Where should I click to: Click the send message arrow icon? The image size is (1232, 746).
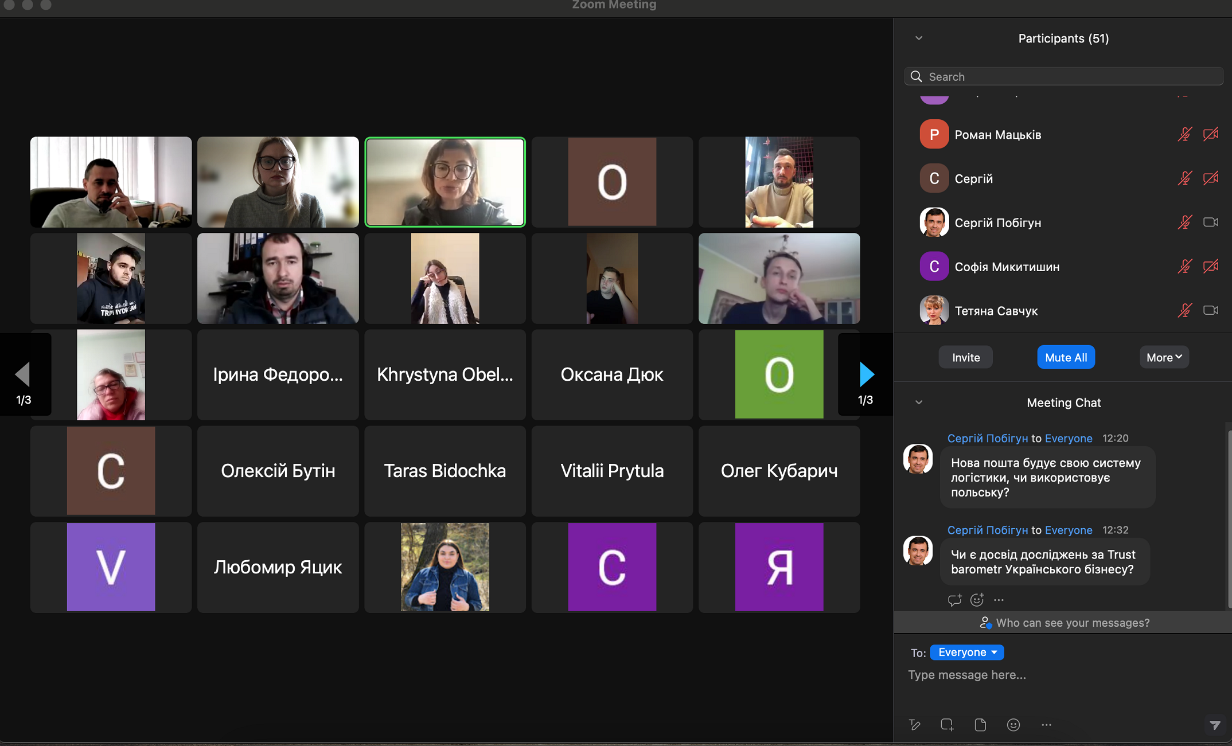click(x=1215, y=725)
